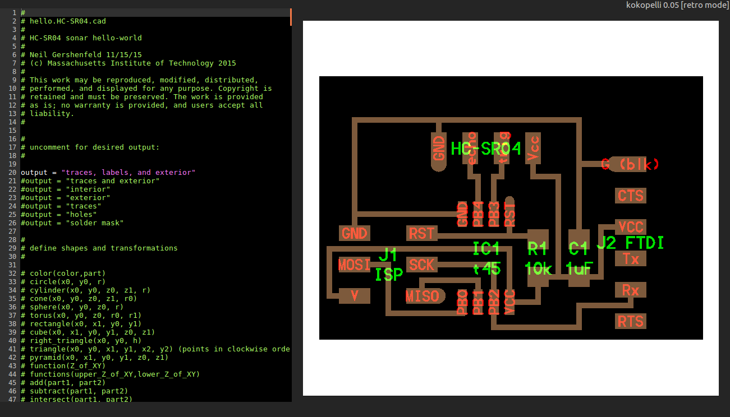
Task: Click the '# add(part1, part2)' line
Action: [x=63, y=383]
